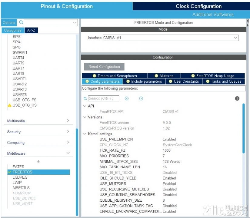Collapse the Versions section

(x=85, y=117)
